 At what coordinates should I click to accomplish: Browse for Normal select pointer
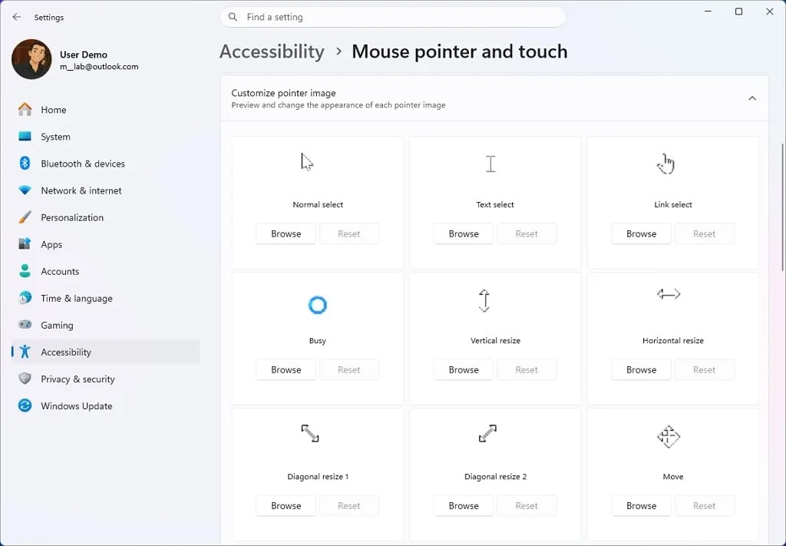tap(286, 233)
